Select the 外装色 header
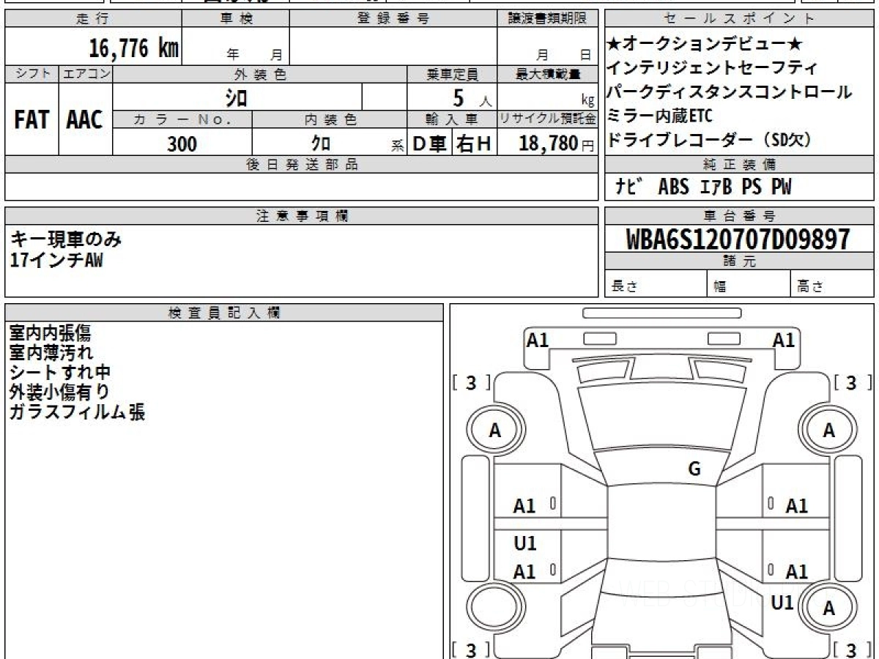 [260, 74]
